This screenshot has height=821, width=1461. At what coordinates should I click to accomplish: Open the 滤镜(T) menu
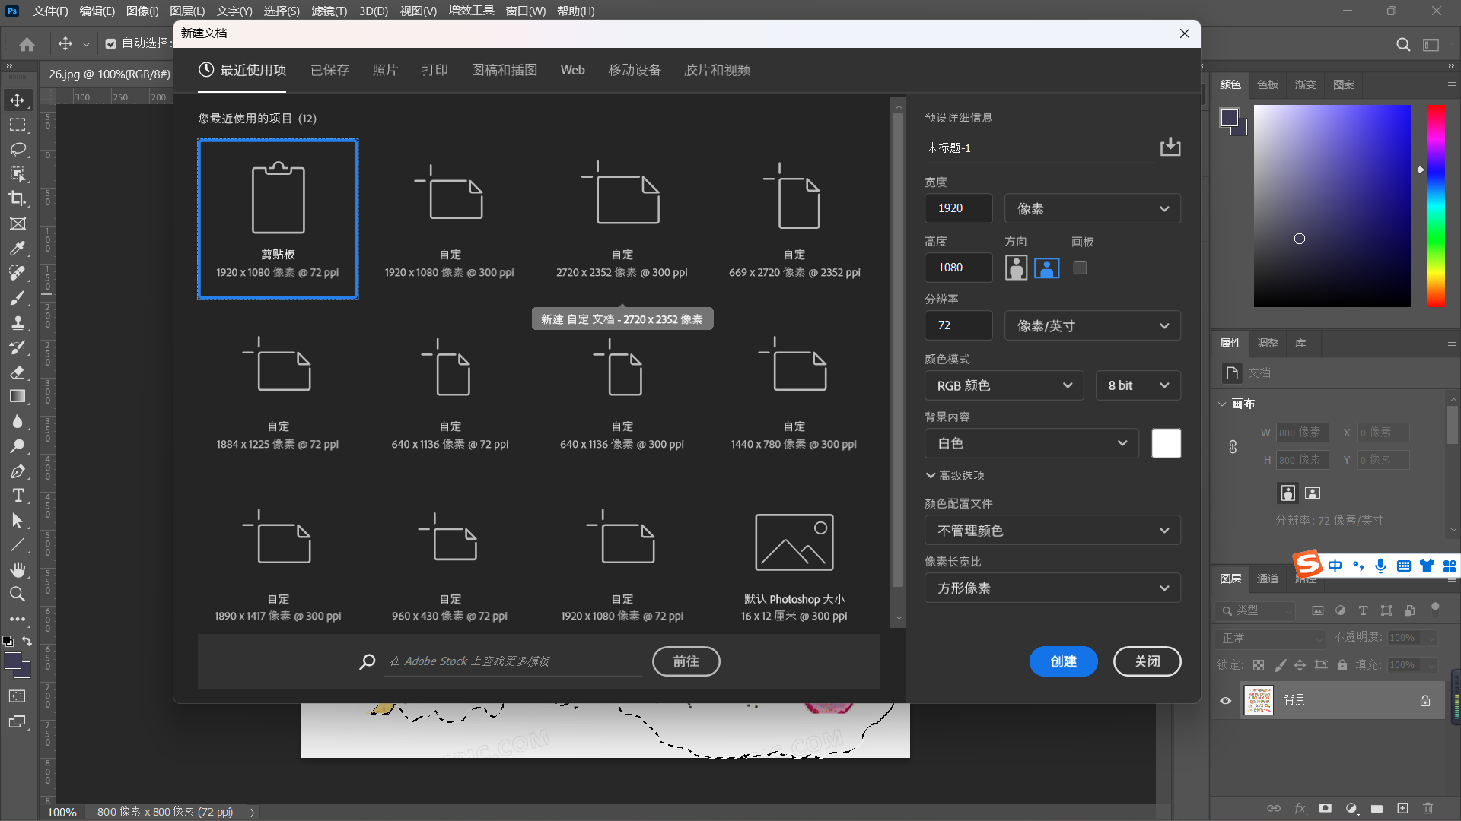click(x=329, y=11)
